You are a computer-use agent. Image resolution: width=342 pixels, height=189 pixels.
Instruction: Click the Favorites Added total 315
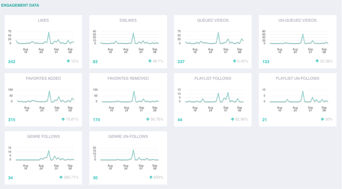tap(11, 120)
